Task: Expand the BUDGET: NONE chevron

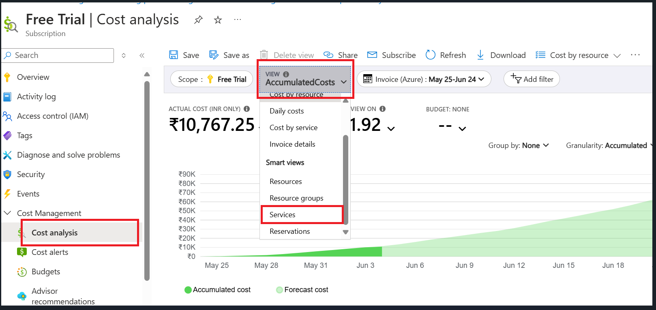Action: pos(462,128)
